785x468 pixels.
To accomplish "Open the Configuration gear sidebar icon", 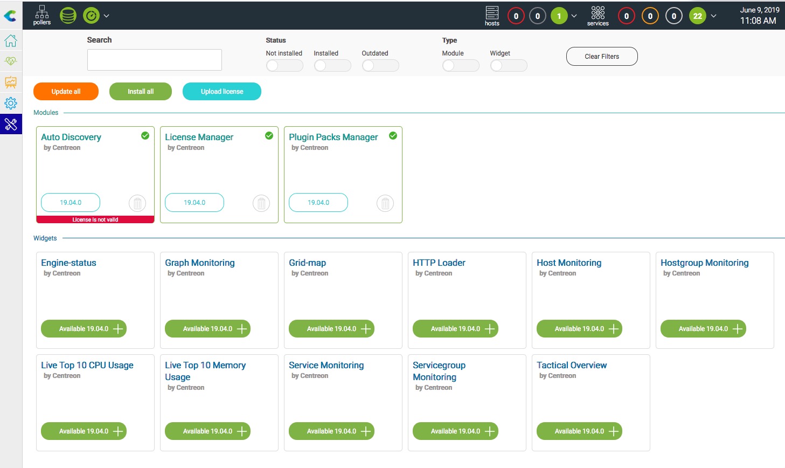I will click(11, 104).
